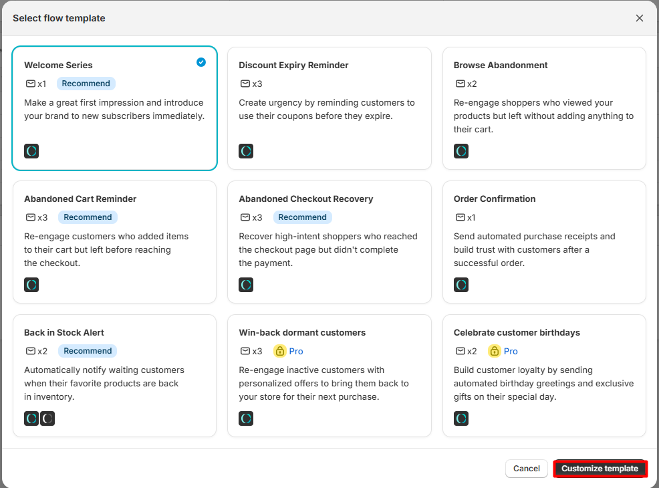659x488 pixels.
Task: Click the app icon in Abandoned Checkout Recovery card
Action: click(x=246, y=285)
